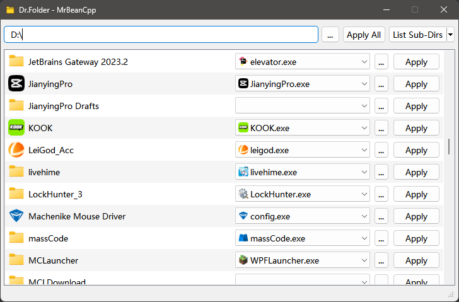Open the List Sub-Dirs split arrow menu

[450, 35]
